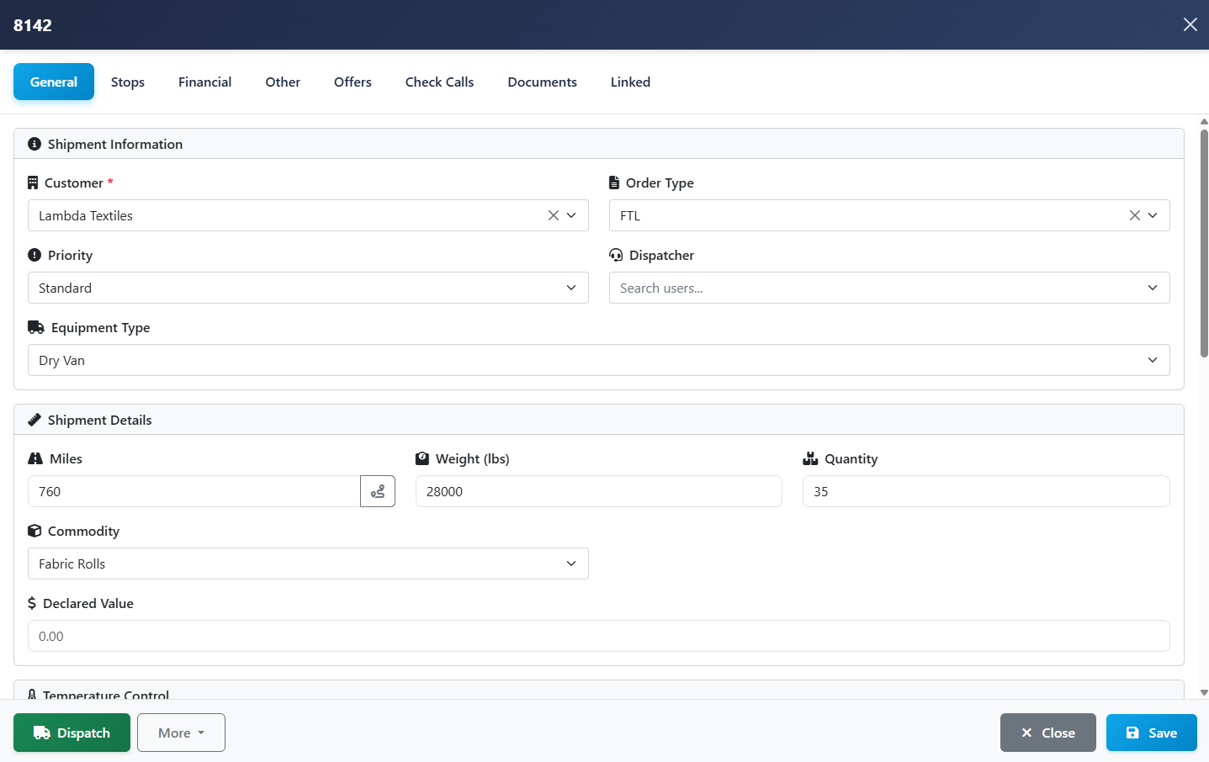Switch to the Stops tab
The width and height of the screenshot is (1209, 762).
[x=128, y=82]
